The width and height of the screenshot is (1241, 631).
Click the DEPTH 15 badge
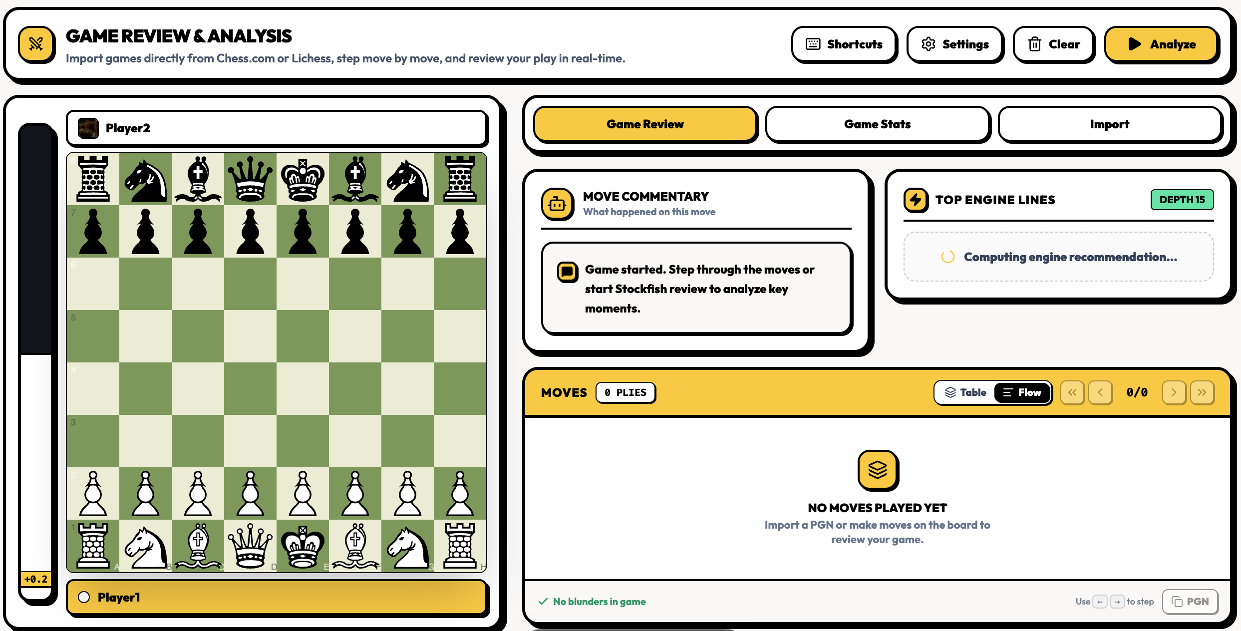coord(1182,200)
